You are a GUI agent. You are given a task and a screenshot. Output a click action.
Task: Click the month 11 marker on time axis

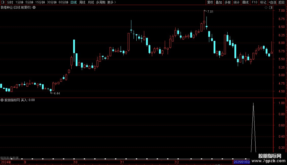pyautogui.click(x=122, y=162)
